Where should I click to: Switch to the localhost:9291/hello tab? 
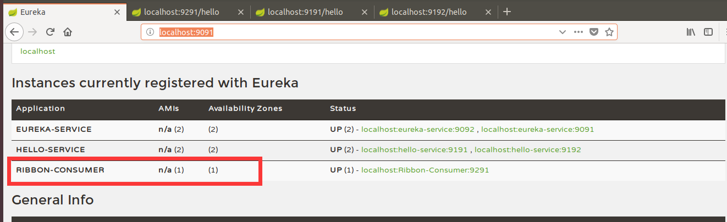click(x=188, y=12)
